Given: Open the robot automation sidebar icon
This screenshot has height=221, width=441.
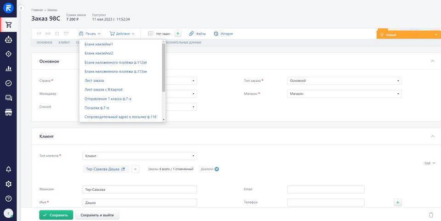Looking at the screenshot, I should pos(8,40).
